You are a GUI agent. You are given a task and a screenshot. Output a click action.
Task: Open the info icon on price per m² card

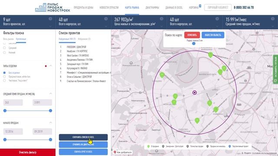pyautogui.click(x=162, y=19)
